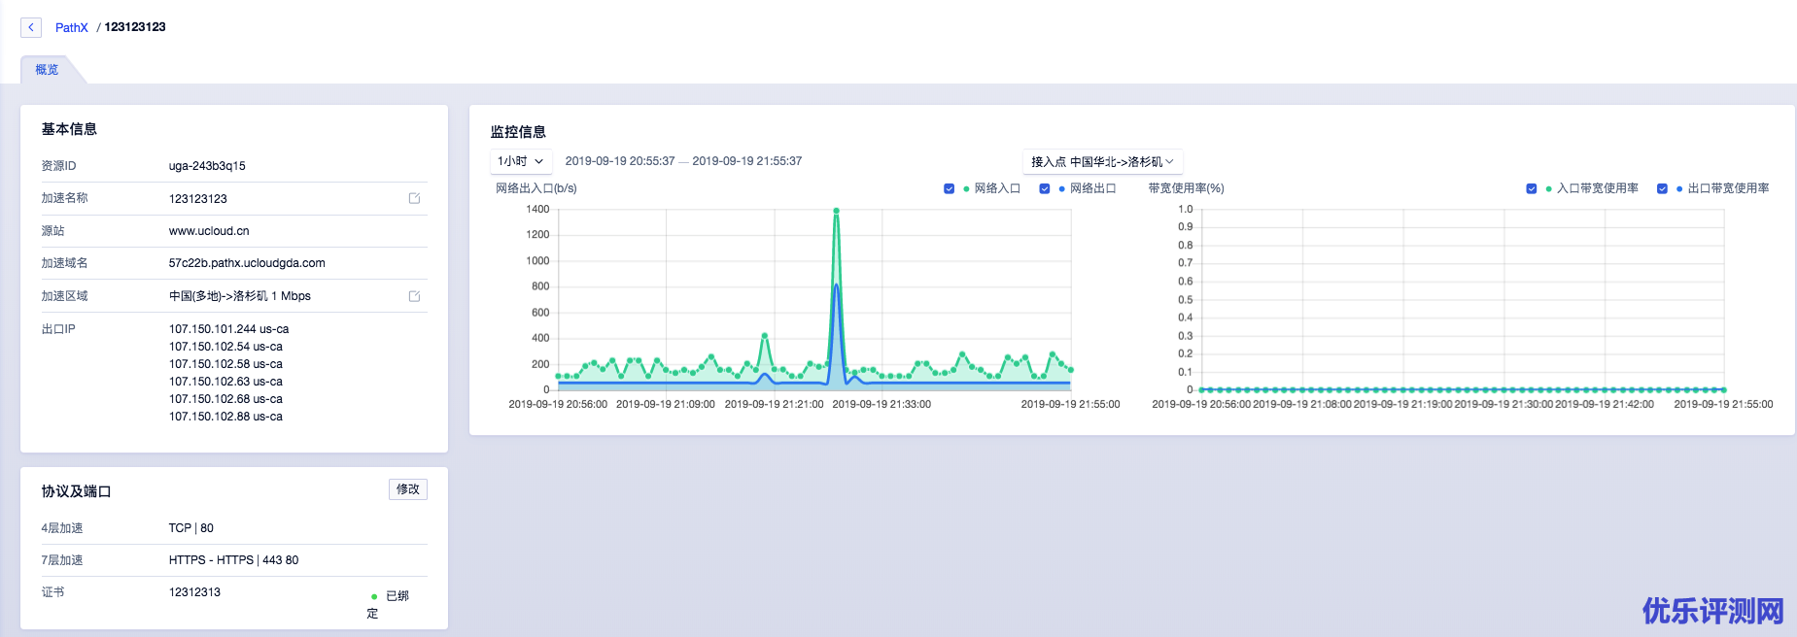Uncheck the 入口带宽使用率 checkbox
The image size is (1797, 637).
pos(1531,188)
